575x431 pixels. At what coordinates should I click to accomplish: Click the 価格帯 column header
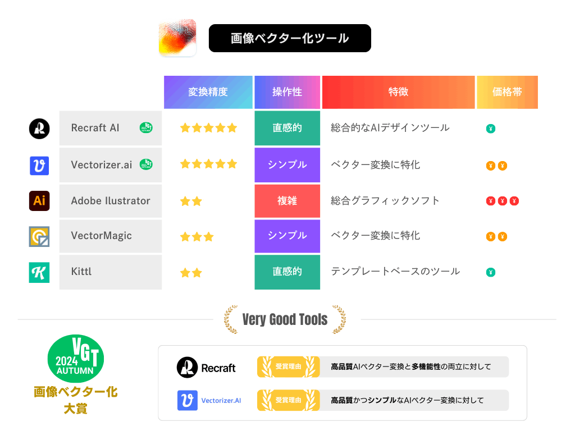pyautogui.click(x=507, y=92)
